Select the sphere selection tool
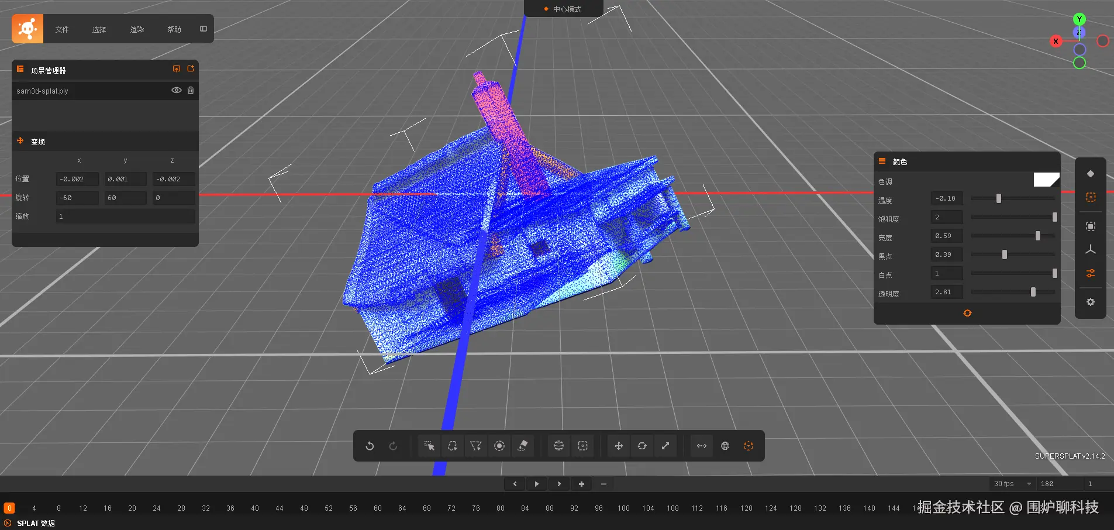Screen dimensions: 1114x530 pyautogui.click(x=559, y=446)
